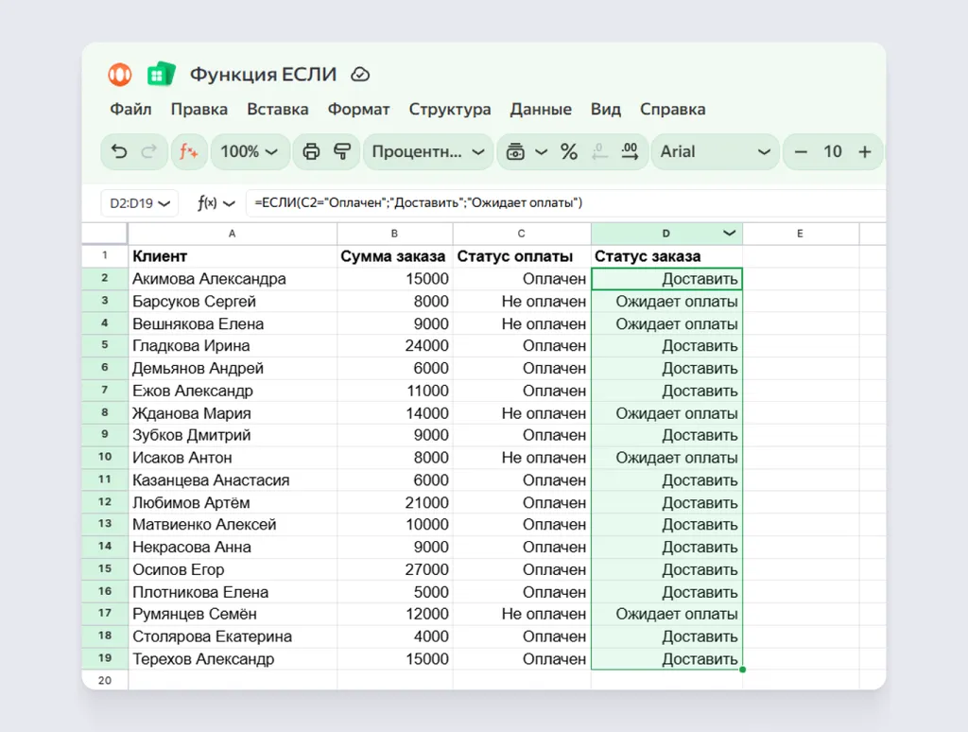The width and height of the screenshot is (968, 732).
Task: Click the print icon
Action: point(311,151)
